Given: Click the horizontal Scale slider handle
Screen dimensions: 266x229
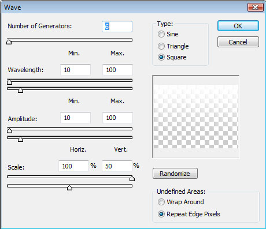Looking at the screenshot, I should 132,178.
